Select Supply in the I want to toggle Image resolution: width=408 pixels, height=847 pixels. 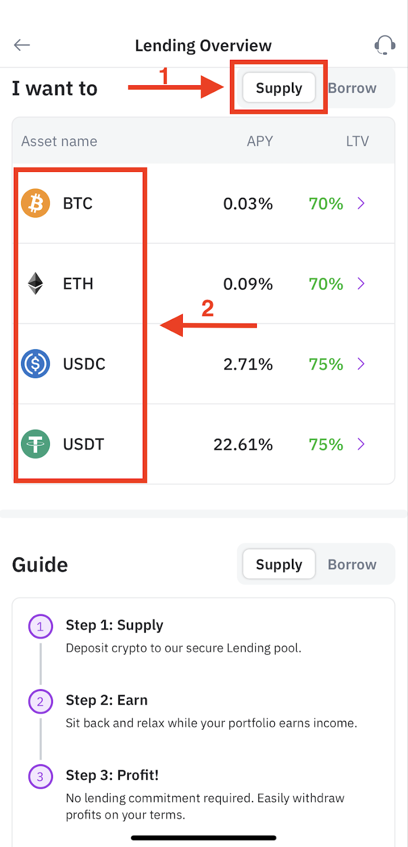point(279,88)
